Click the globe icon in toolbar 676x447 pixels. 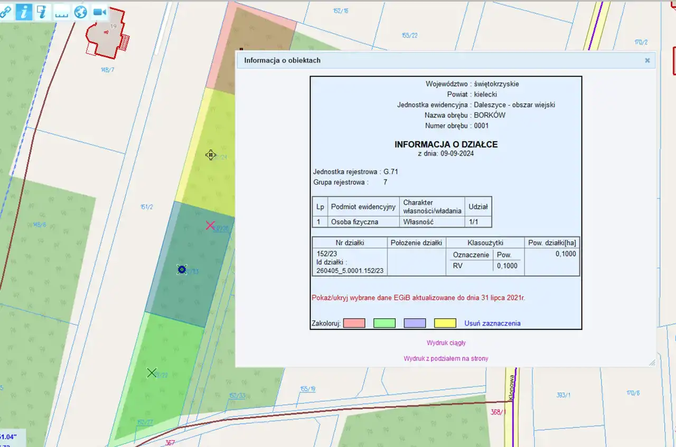(x=80, y=12)
